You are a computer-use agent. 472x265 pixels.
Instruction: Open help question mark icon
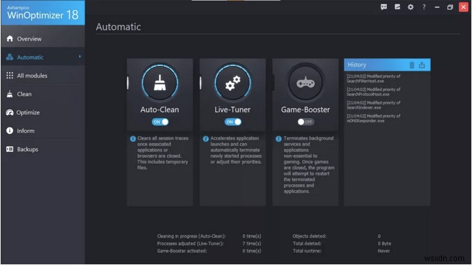click(424, 7)
